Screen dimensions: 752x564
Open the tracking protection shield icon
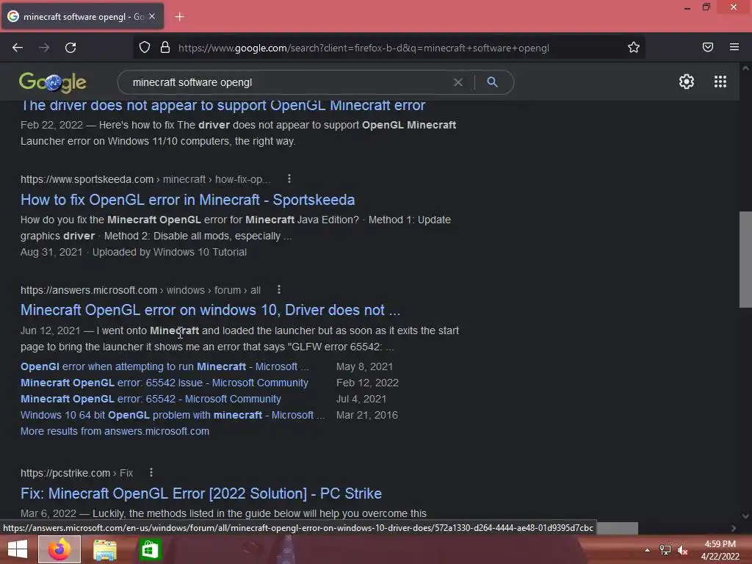click(x=145, y=48)
